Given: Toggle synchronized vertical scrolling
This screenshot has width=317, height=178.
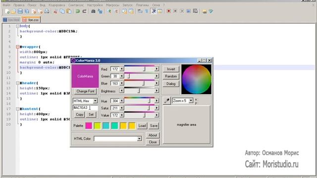Looking at the screenshot, I should (x=124, y=11).
